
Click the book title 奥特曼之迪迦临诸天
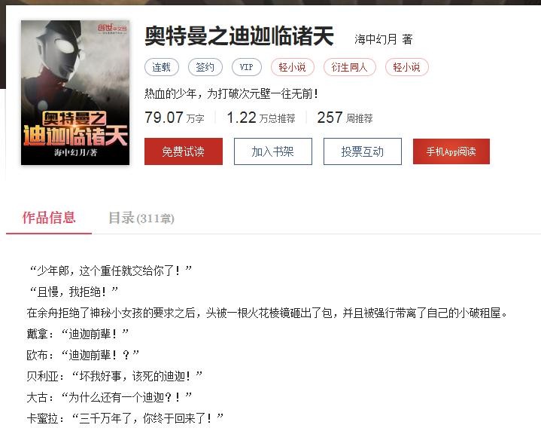click(239, 36)
